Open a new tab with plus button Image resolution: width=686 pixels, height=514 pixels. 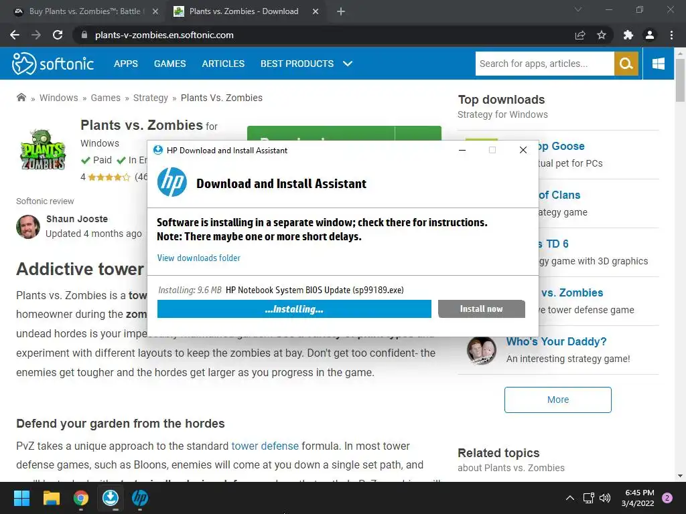click(x=341, y=11)
